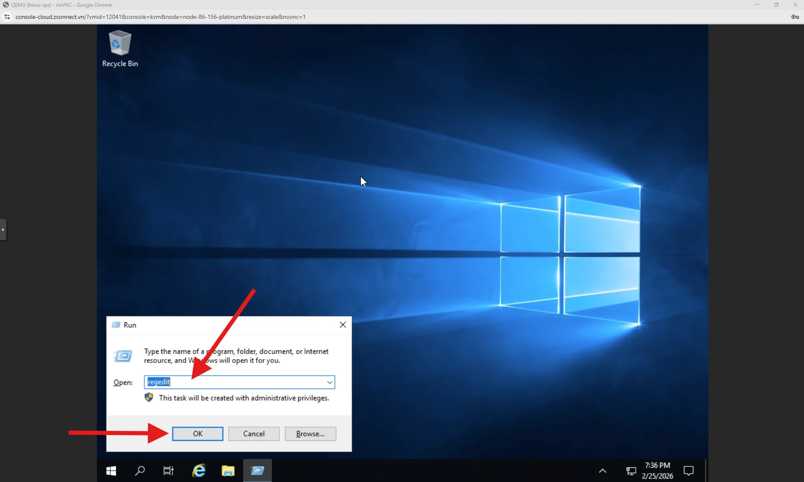The width and height of the screenshot is (804, 482).
Task: Click Browse... in the Run dialog
Action: click(x=310, y=434)
